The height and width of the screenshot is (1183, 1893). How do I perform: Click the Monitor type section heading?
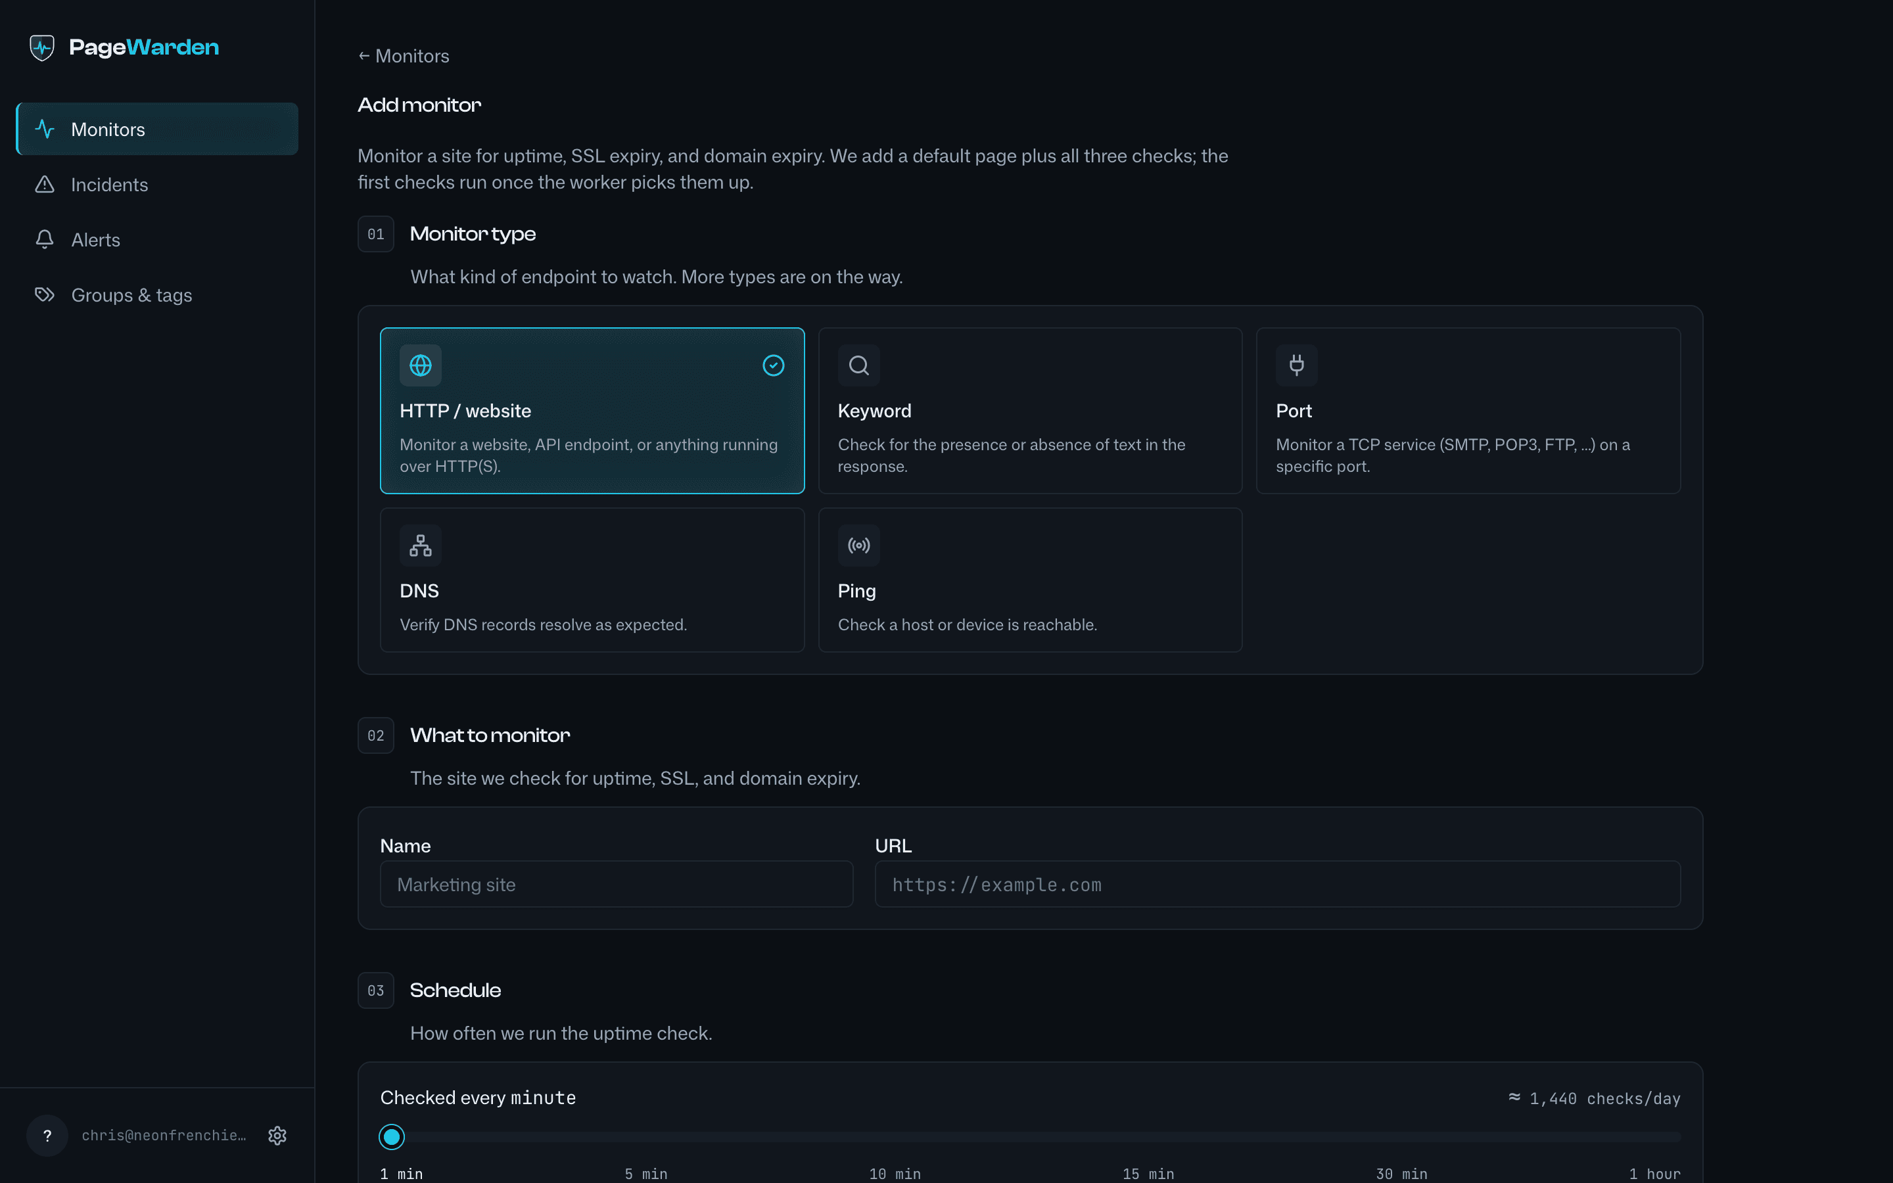(473, 234)
